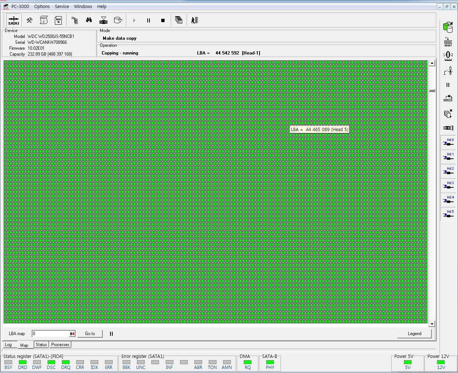Click the Go to button
The height and width of the screenshot is (373, 458).
coord(90,334)
